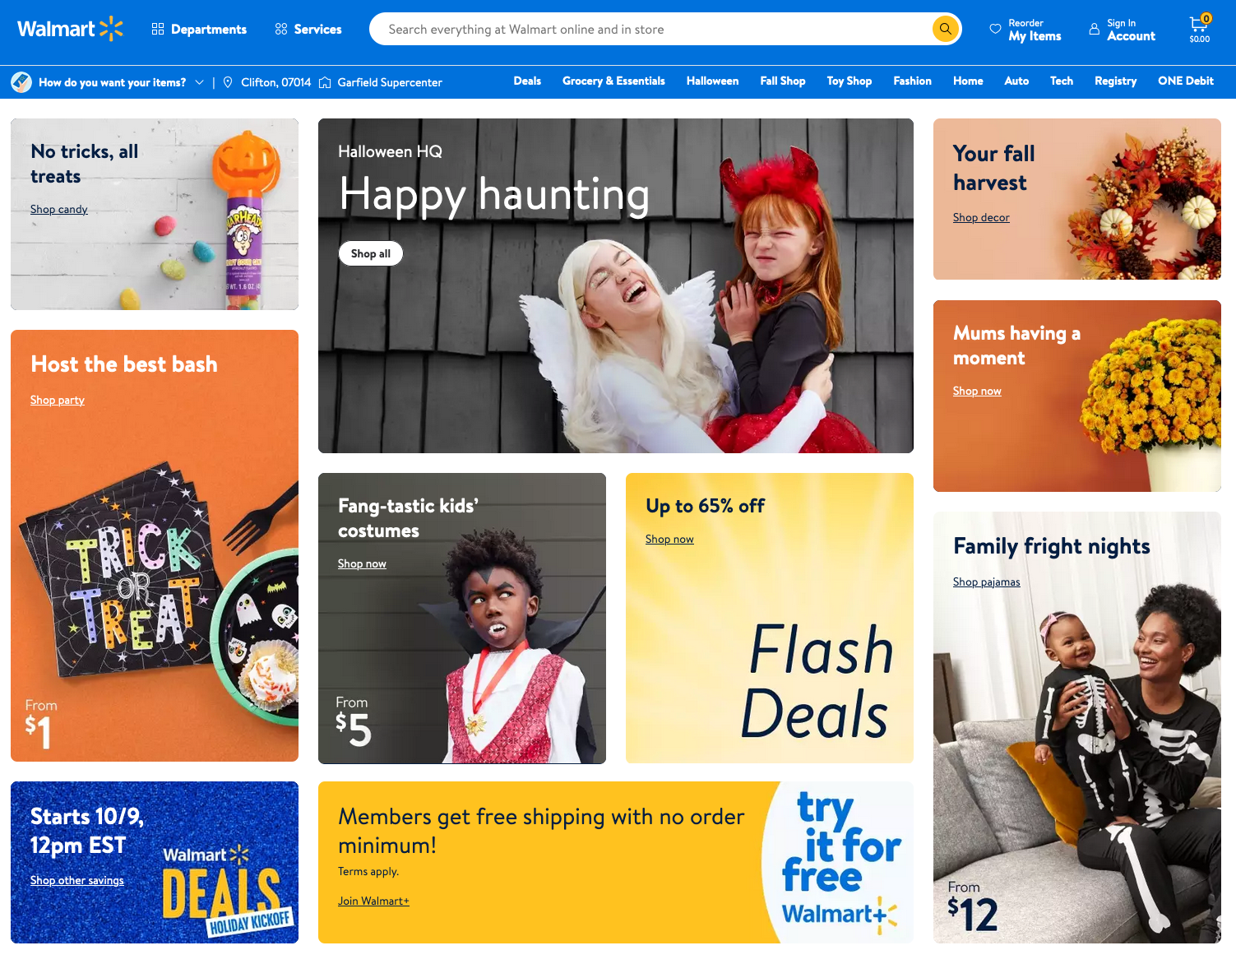1236x964 pixels.
Task: Follow the Join Walmart+ link
Action: point(373,901)
